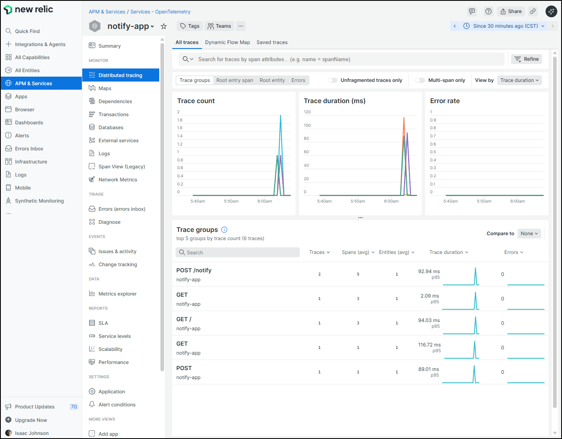Expand the Compare to None dropdown
562x439 pixels.
(529, 234)
